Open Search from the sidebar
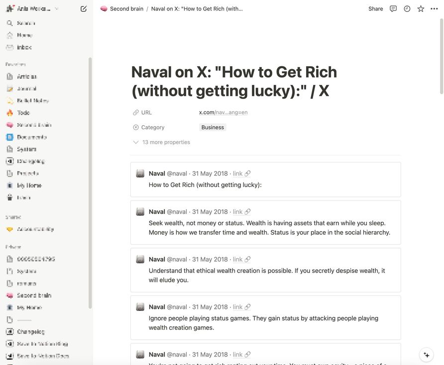The image size is (444, 365). coord(22,22)
